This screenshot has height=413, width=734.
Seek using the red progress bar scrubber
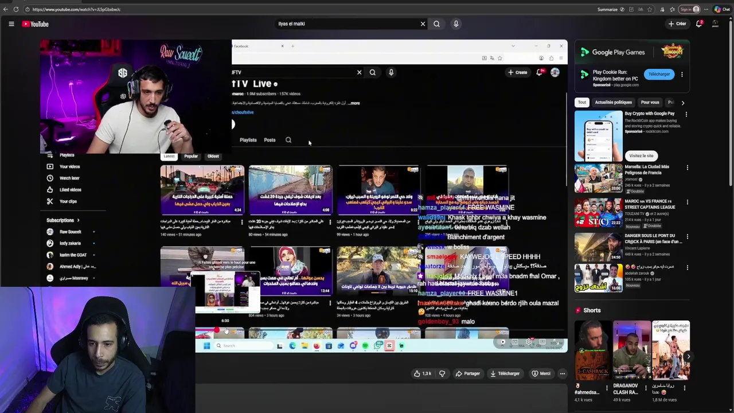click(217, 331)
